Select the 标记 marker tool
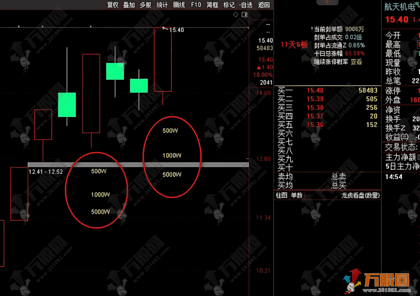The height and width of the screenshot is (296, 420). click(x=229, y=5)
